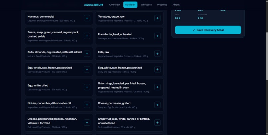This screenshot has width=268, height=135.
Task: Add Grapefruit juice, white with plus icon
Action: [x=157, y=123]
